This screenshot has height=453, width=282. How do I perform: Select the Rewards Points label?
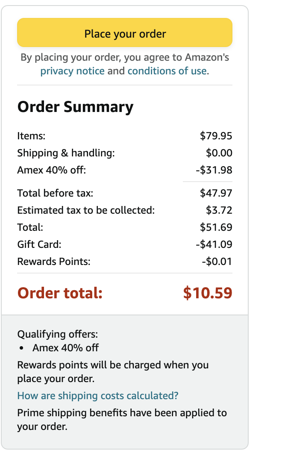54,262
